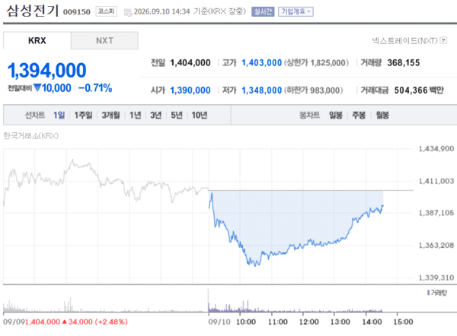Click the 09/09 previous close 1,404,000
The image size is (457, 336).
click(43, 322)
